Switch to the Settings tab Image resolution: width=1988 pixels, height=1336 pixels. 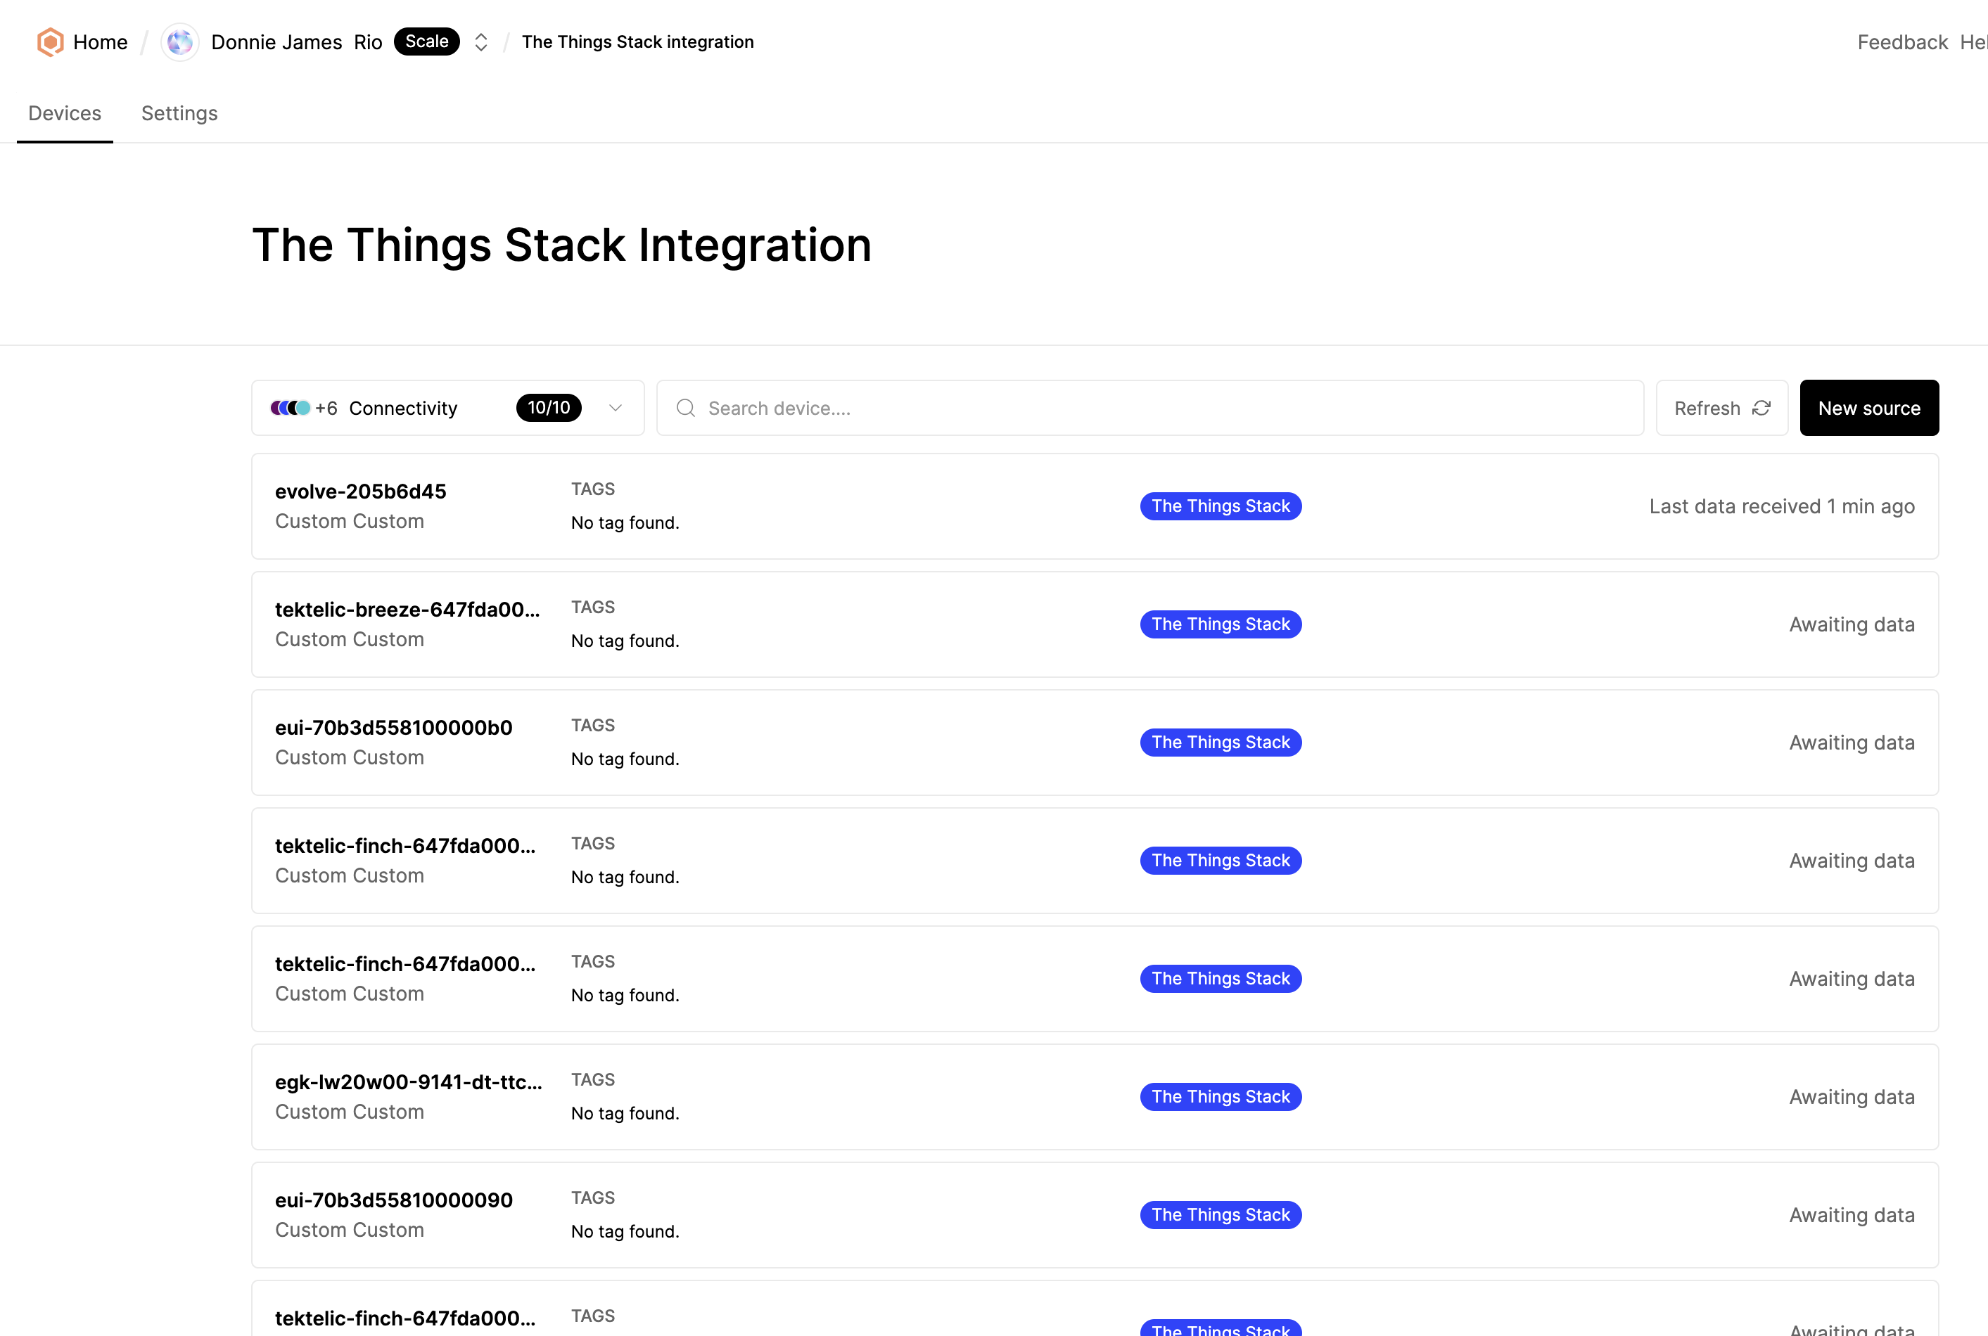pyautogui.click(x=179, y=112)
